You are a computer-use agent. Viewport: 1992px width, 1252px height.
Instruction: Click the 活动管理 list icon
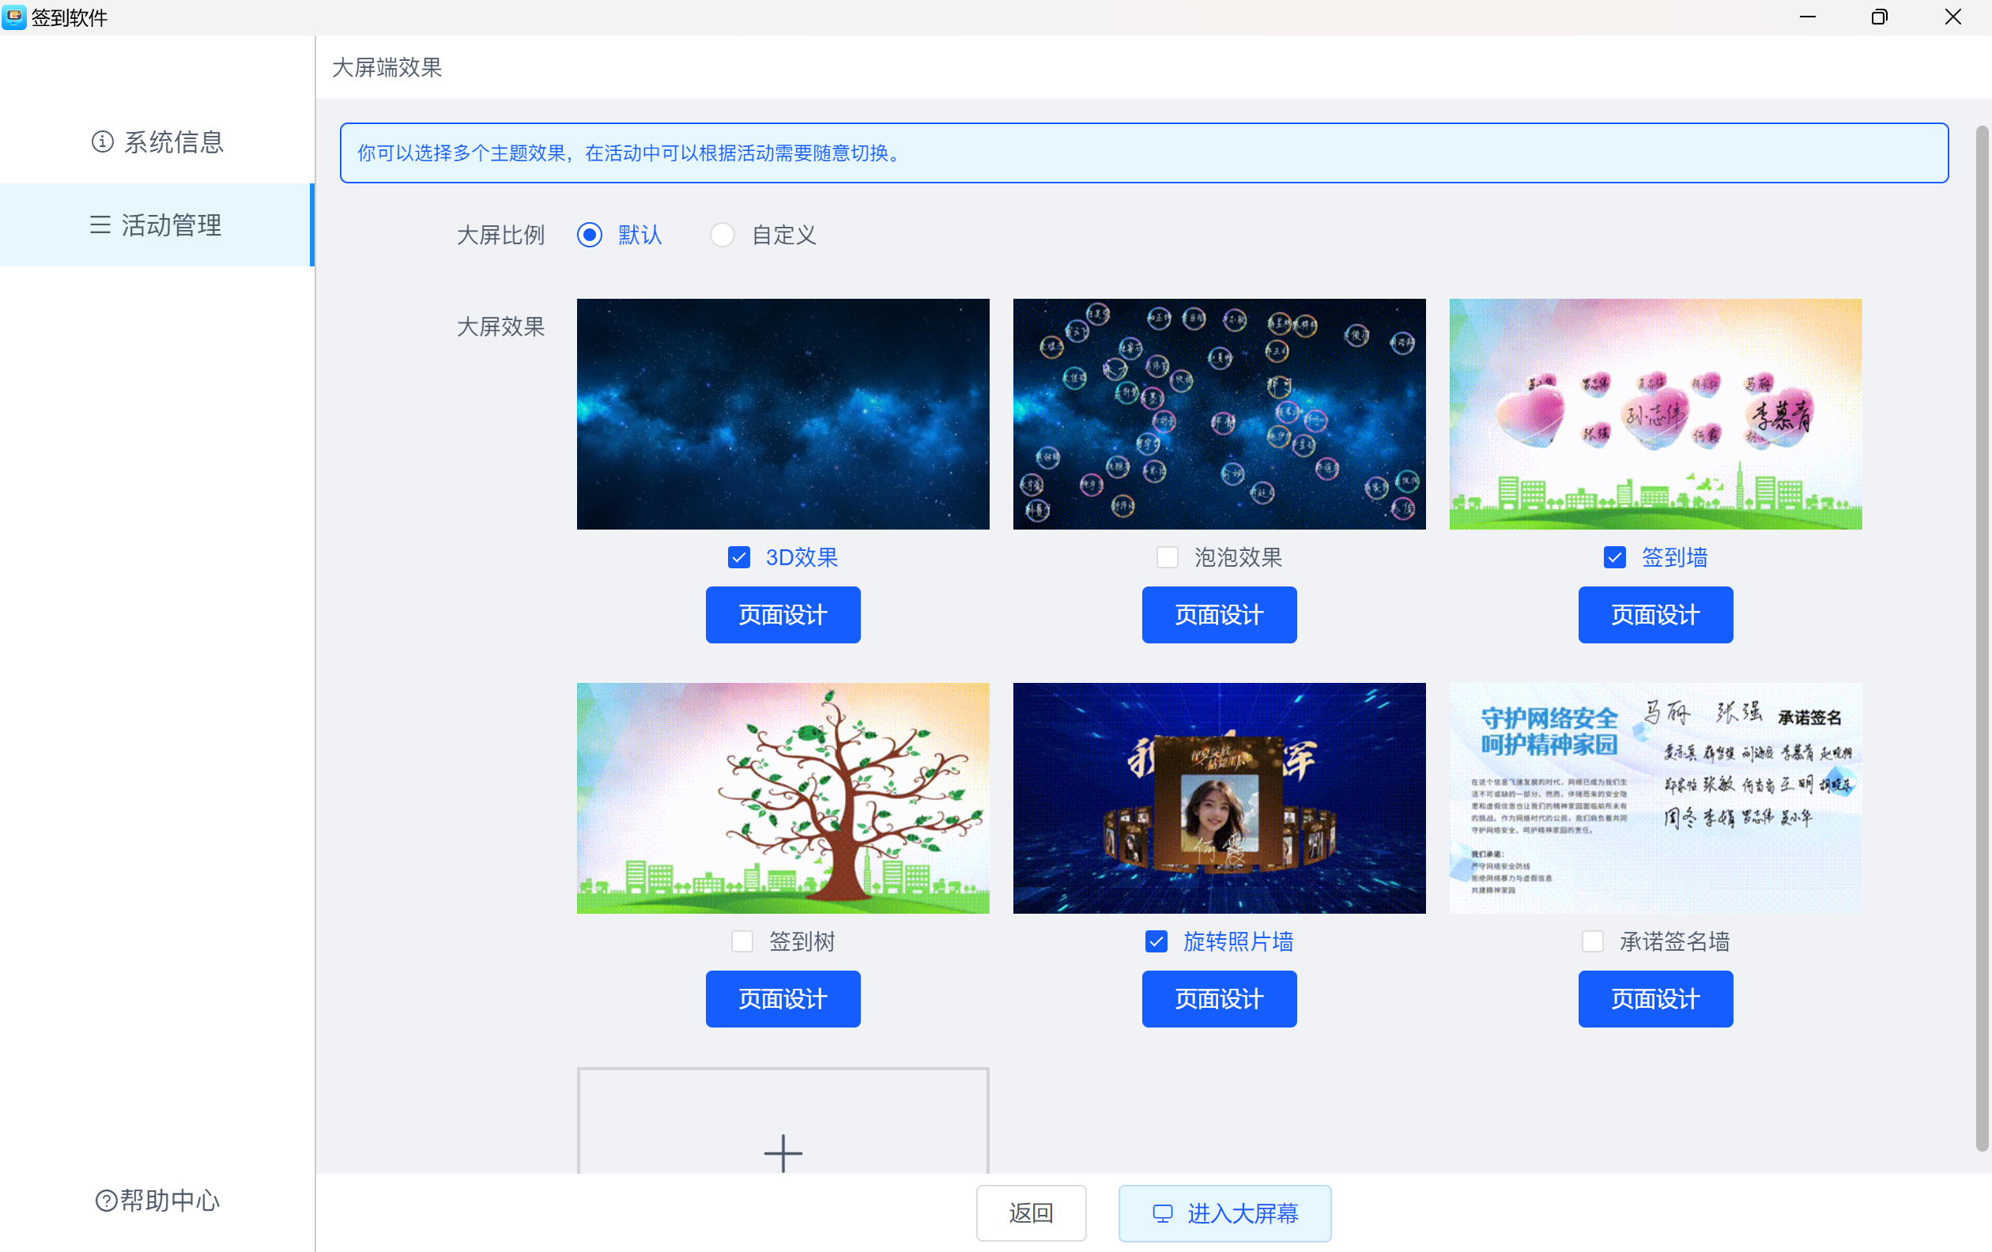tap(100, 225)
